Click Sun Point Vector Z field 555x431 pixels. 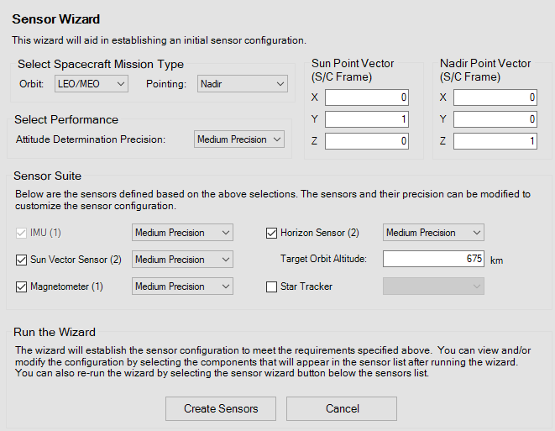click(x=367, y=141)
